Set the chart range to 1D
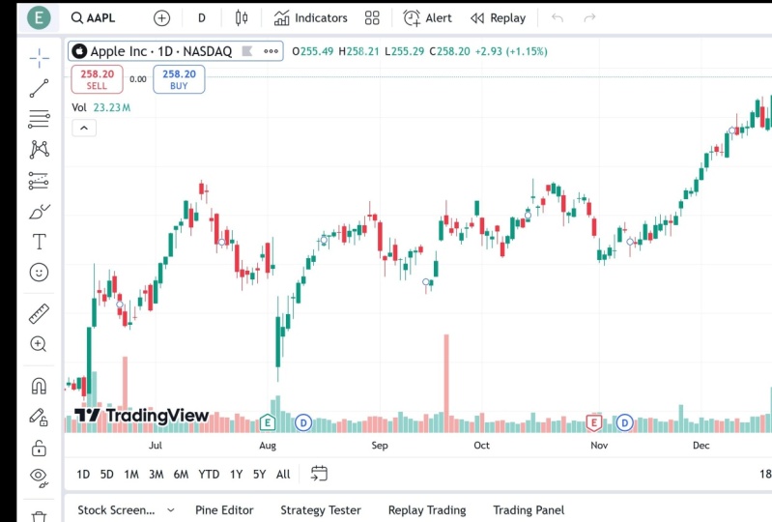This screenshot has width=772, height=522. click(x=83, y=475)
